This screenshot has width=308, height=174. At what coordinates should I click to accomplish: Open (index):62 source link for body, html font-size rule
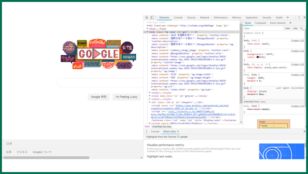(297, 40)
